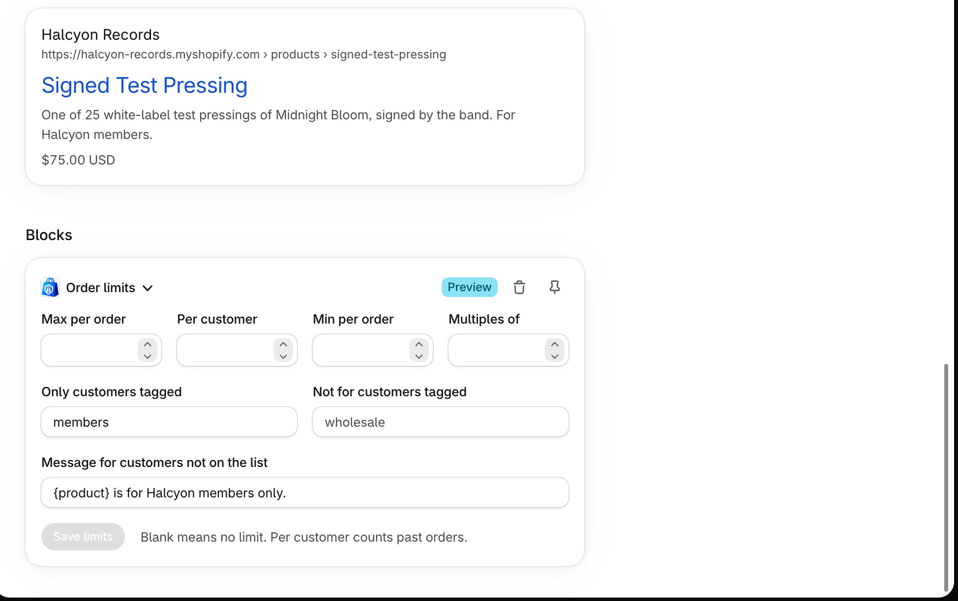Click the Save limits button
Viewport: 958px width, 601px height.
point(83,537)
